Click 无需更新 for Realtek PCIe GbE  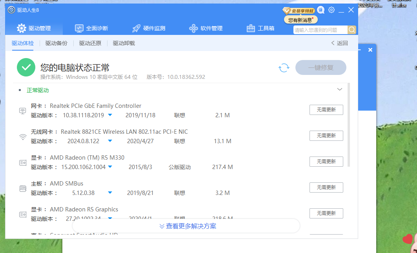point(326,110)
